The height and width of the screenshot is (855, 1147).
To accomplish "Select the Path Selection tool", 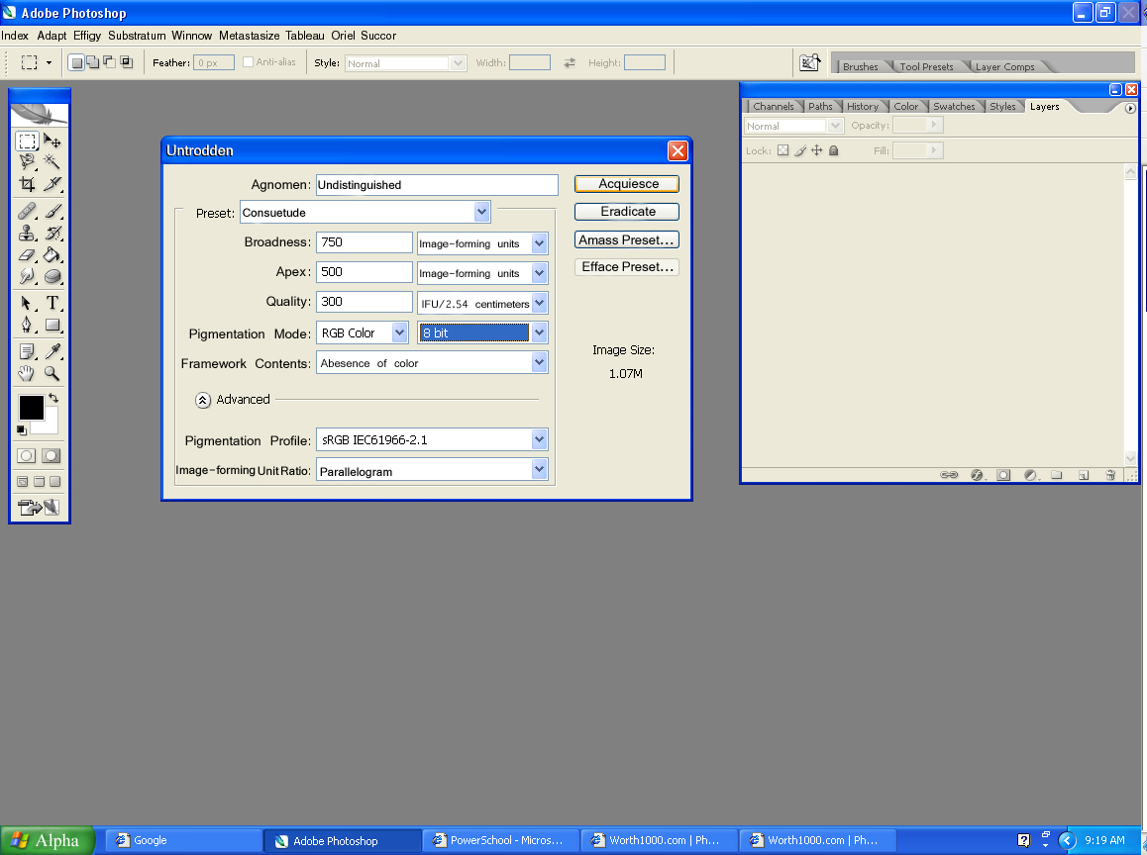I will [27, 303].
